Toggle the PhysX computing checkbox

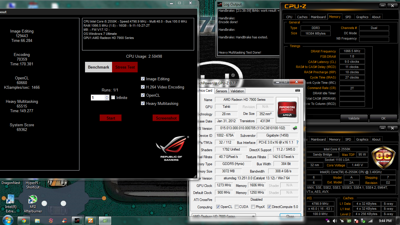[253, 207]
